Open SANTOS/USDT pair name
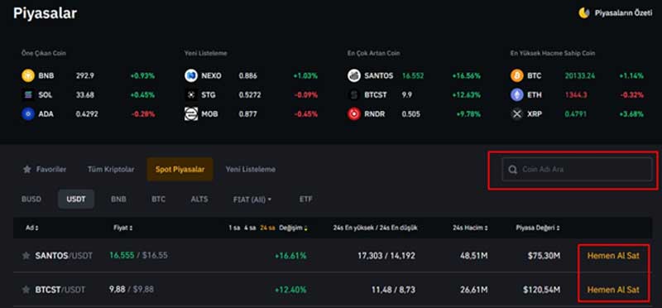 tap(64, 256)
